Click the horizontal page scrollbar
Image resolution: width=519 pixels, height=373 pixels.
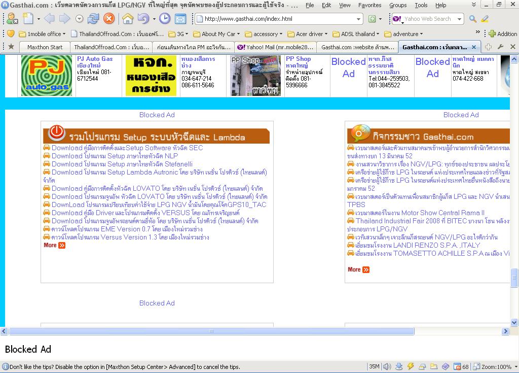[x=211, y=331]
